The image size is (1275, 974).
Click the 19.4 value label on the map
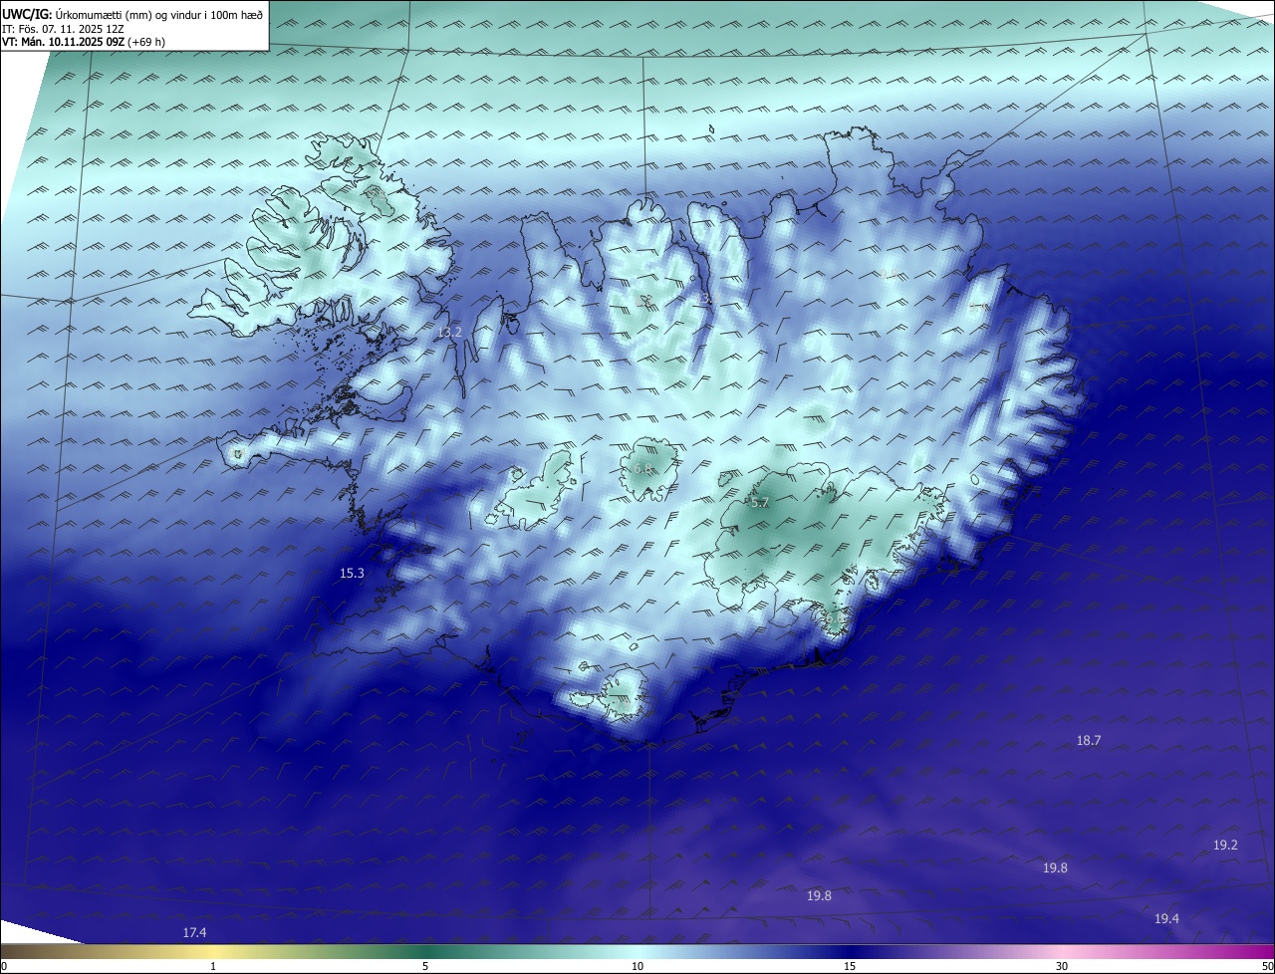pyautogui.click(x=1166, y=918)
